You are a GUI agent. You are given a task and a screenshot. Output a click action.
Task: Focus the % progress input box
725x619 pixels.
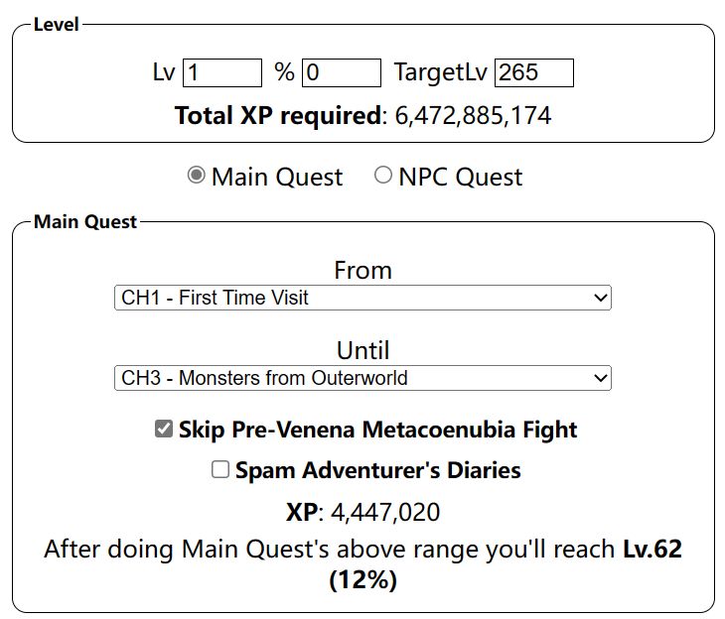tap(341, 72)
